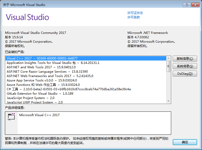202x150 pixels.
Task: Click the Visual C++ product icon
Action: (11, 117)
